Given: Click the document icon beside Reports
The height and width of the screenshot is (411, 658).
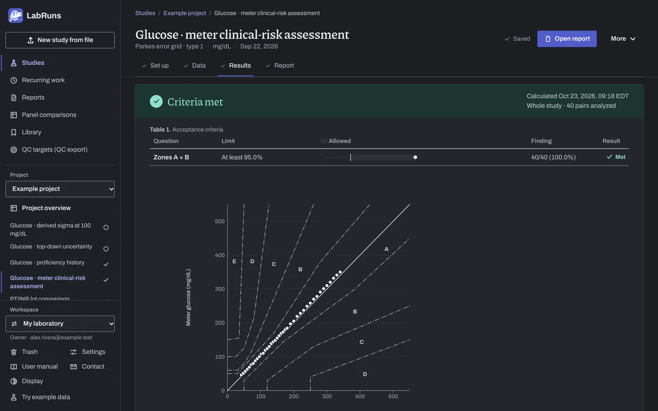Looking at the screenshot, I should [x=14, y=98].
